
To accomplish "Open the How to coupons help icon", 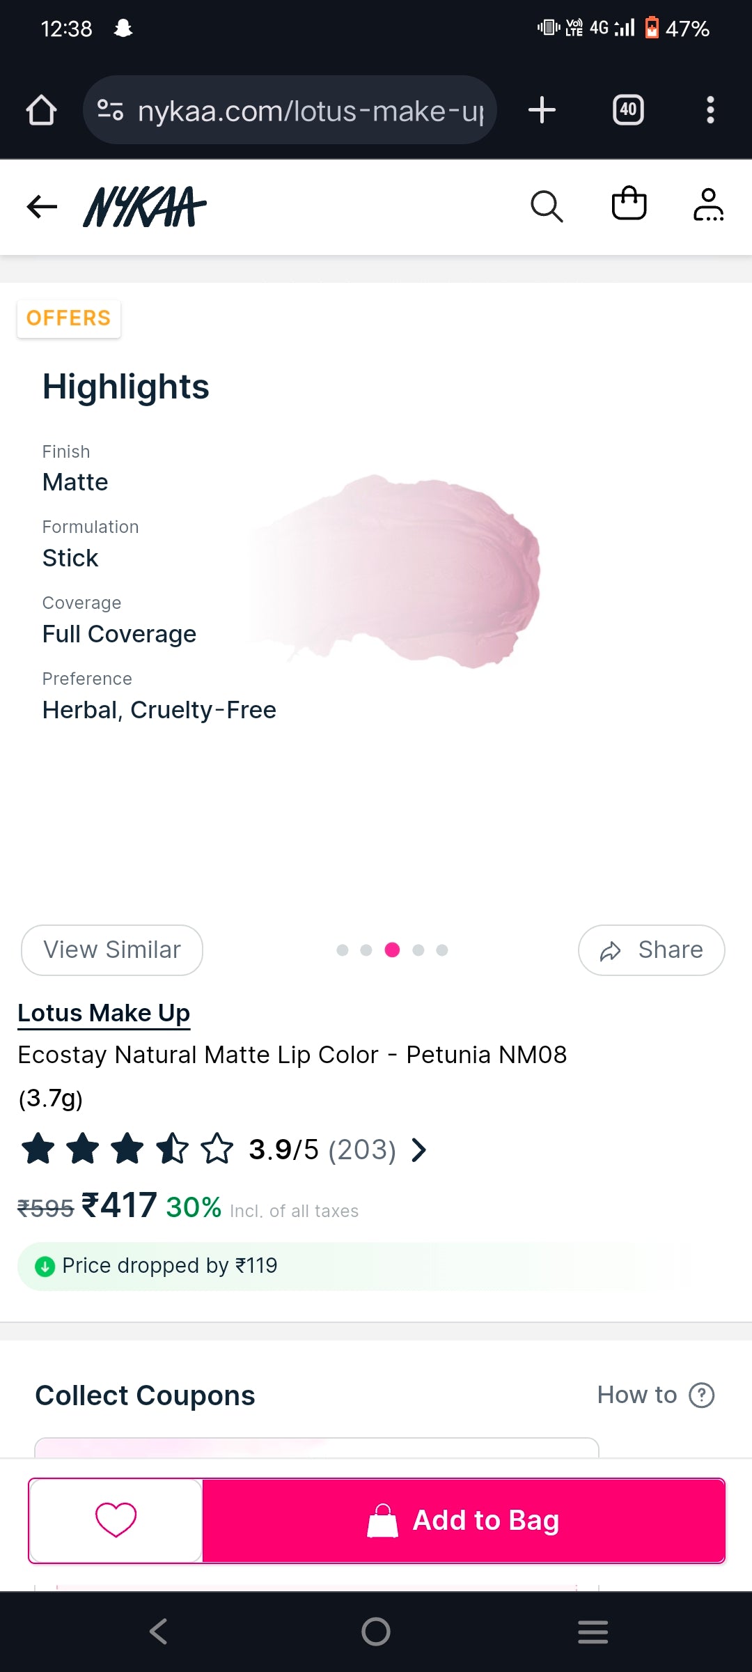I will click(701, 1395).
